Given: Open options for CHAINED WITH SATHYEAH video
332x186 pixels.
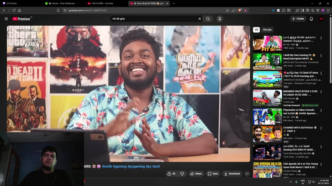Looking at the screenshot, I should tap(321, 128).
